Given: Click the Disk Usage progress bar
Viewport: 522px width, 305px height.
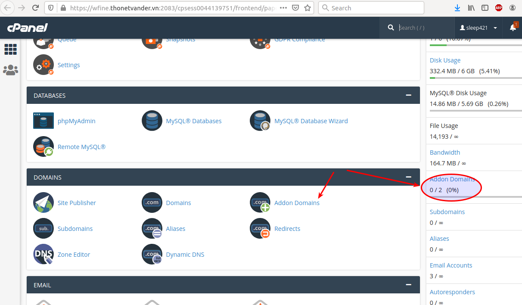Looking at the screenshot, I should coord(476,78).
